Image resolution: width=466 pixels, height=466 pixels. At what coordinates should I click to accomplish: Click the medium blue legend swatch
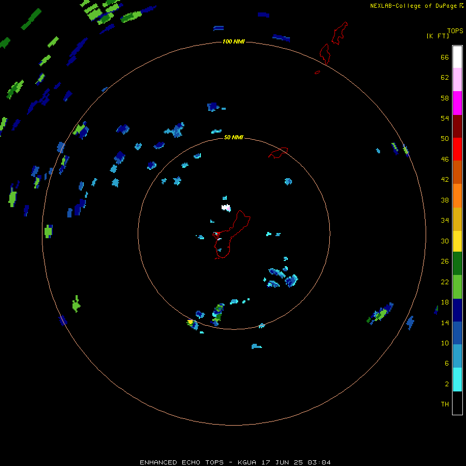(x=457, y=333)
